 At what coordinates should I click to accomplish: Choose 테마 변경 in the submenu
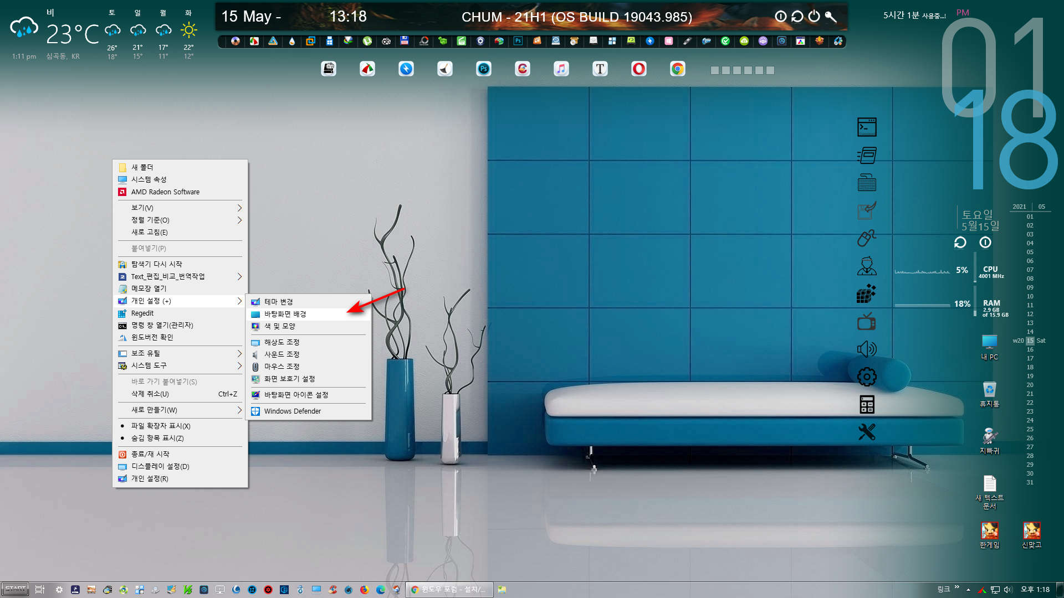(x=308, y=302)
